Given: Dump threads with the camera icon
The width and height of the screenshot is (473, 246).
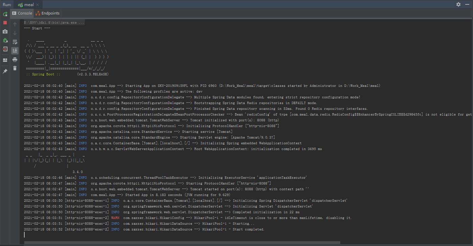Looking at the screenshot, I should pos(5,31).
